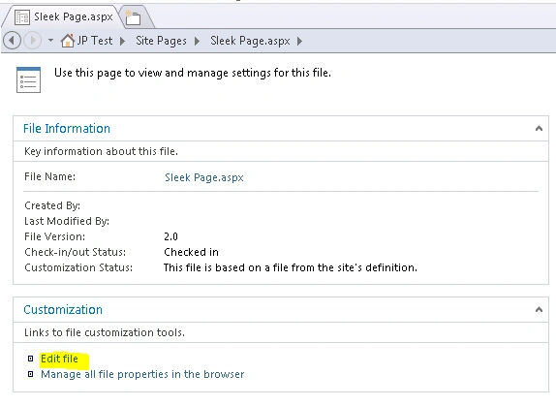556x406 pixels.
Task: Open Manage all file properties in the browser
Action: point(142,374)
